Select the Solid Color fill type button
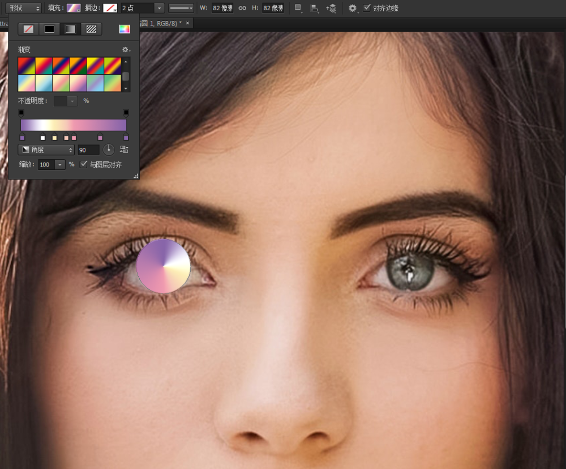 [49, 29]
